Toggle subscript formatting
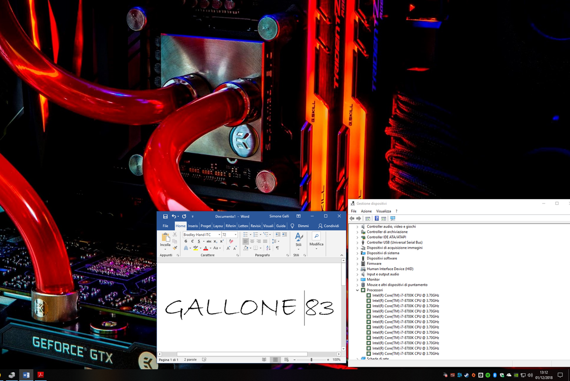 coord(215,241)
